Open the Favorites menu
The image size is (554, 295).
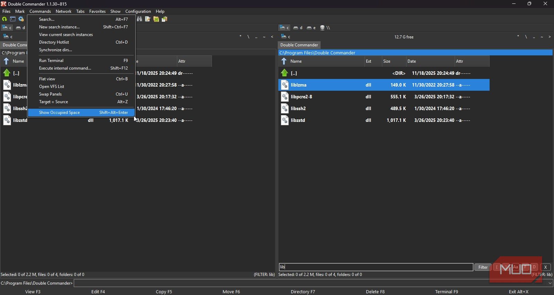[x=97, y=11]
